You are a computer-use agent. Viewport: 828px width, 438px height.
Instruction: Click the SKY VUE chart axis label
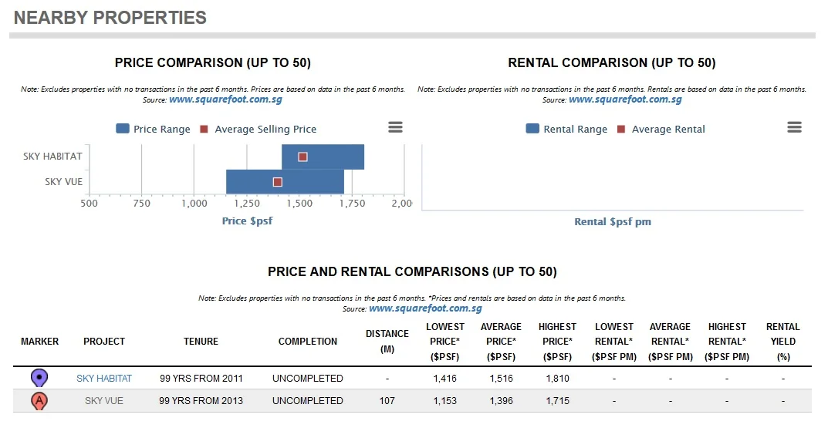[x=63, y=181]
